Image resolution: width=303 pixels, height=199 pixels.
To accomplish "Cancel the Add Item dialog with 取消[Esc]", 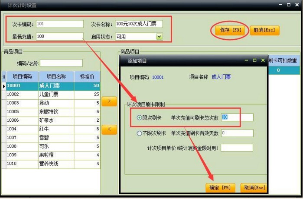I will 254,188.
